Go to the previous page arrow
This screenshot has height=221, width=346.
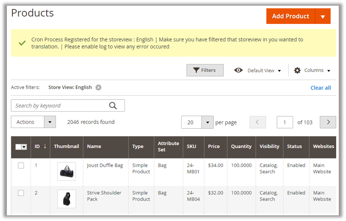point(258,122)
